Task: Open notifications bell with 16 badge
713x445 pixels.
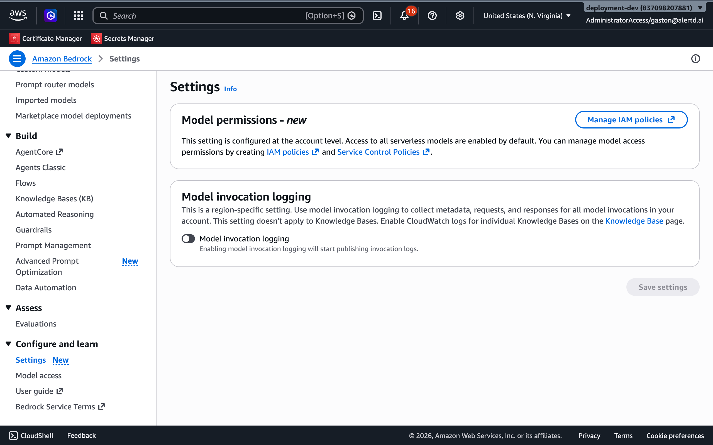Action: pyautogui.click(x=404, y=16)
